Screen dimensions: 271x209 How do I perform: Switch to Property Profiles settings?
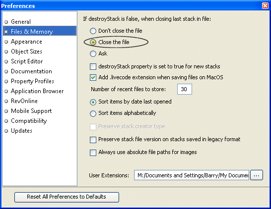(x=32, y=81)
